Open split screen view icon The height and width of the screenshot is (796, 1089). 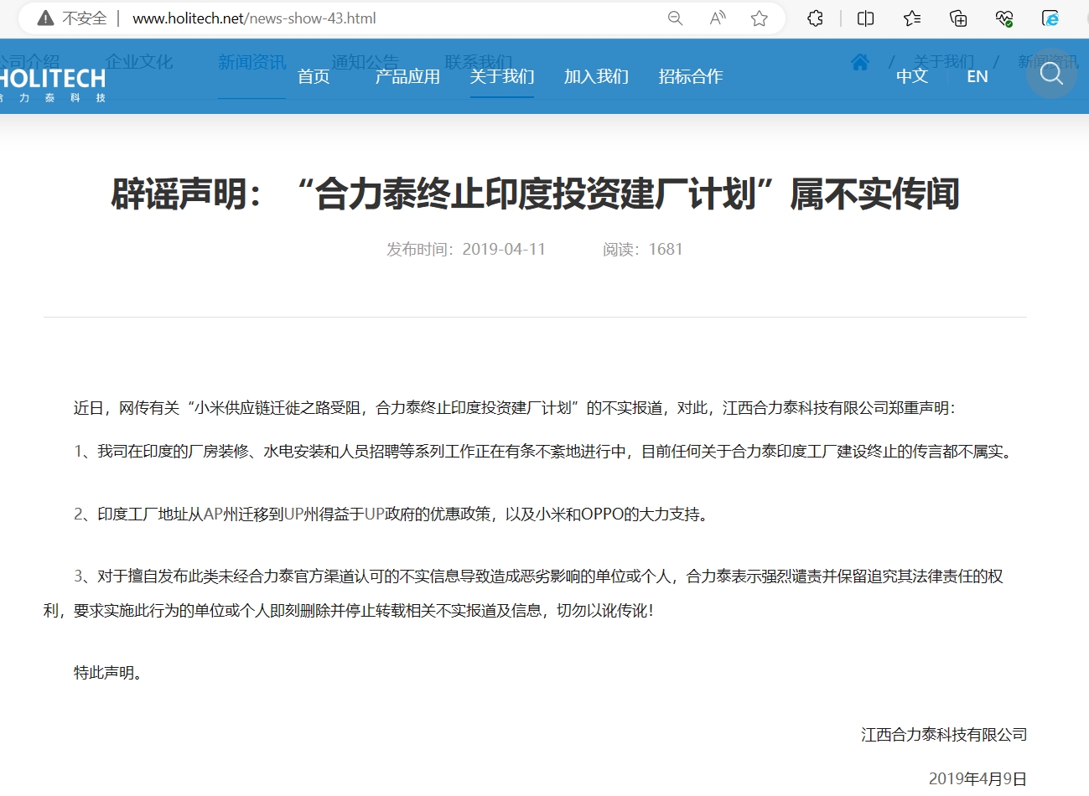click(x=864, y=17)
